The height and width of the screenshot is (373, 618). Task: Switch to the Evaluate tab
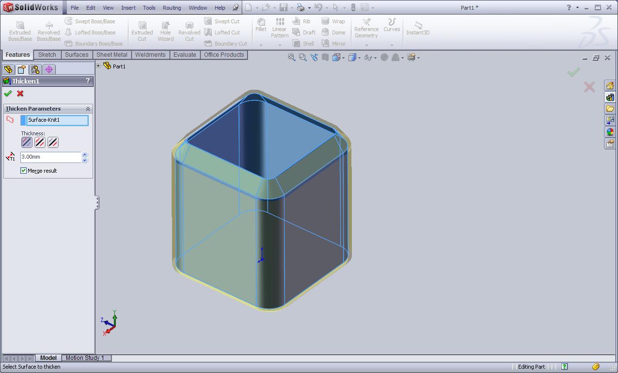click(x=185, y=55)
